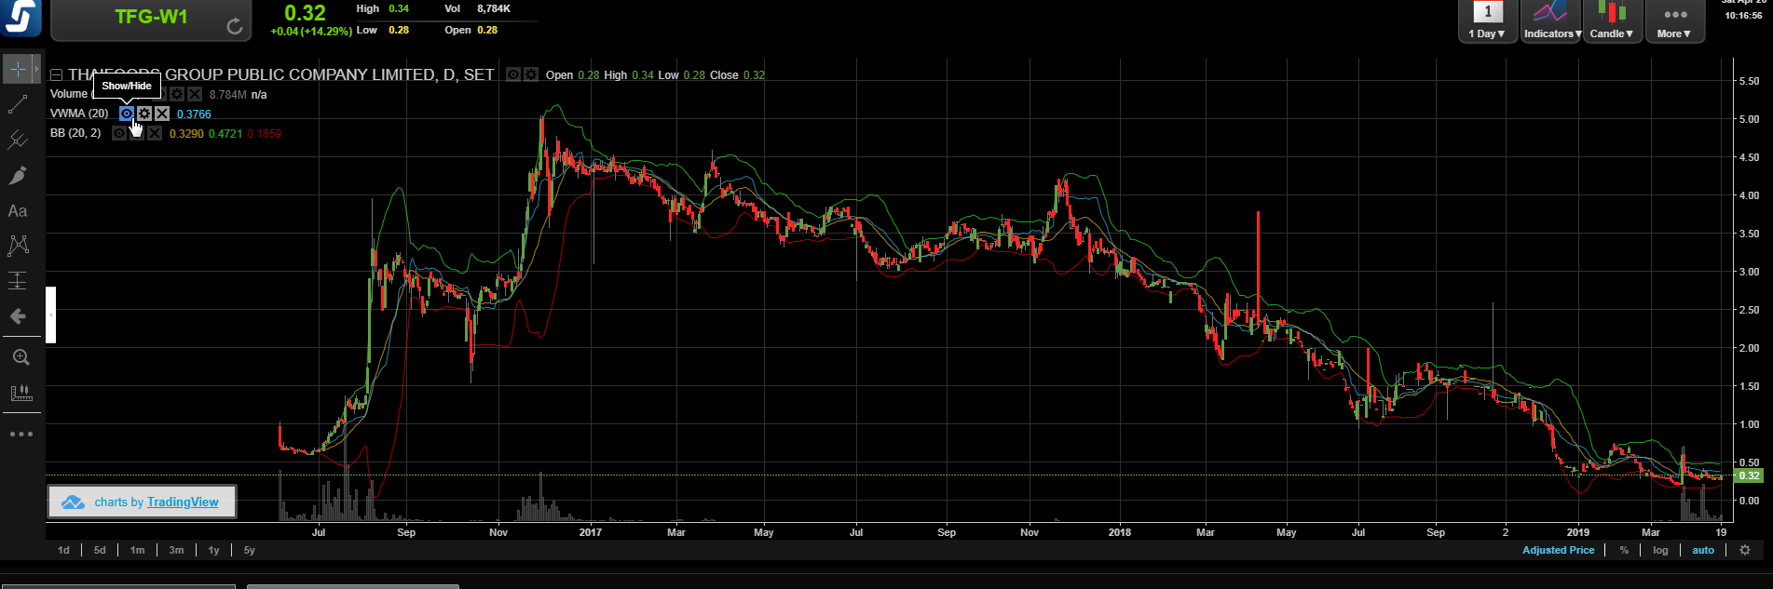Viewport: 1773px width, 589px height.
Task: Open the cursor tool options arrow
Action: click(36, 70)
